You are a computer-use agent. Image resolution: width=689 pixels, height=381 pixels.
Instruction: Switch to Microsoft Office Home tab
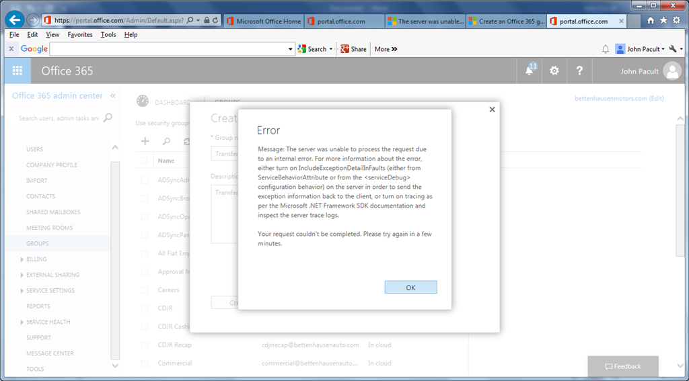click(x=263, y=21)
